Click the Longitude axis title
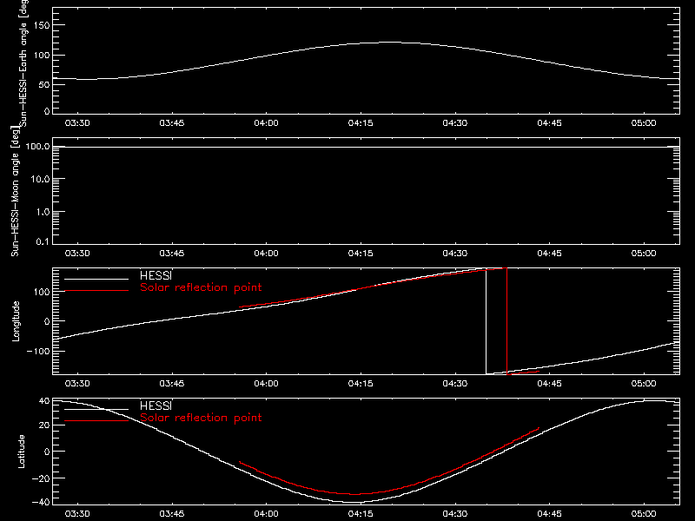Image resolution: width=695 pixels, height=521 pixels. (16, 321)
